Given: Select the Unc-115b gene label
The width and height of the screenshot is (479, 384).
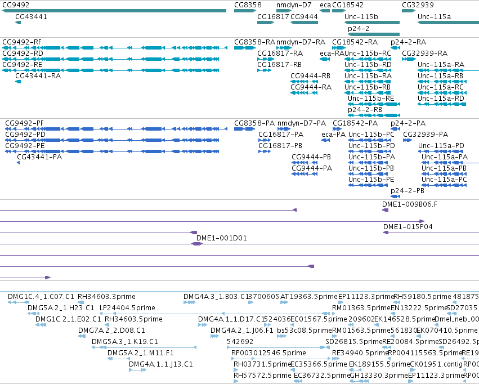Looking at the screenshot, I should [x=361, y=17].
